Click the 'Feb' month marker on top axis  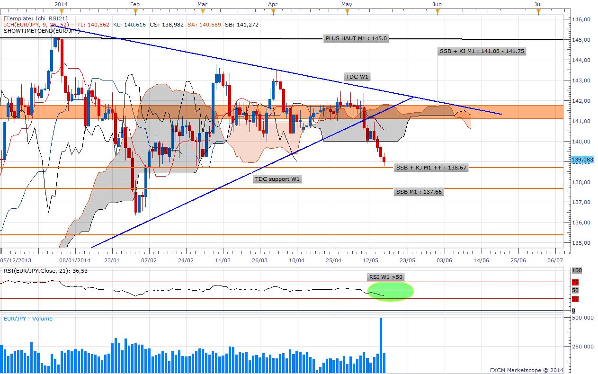point(135,4)
